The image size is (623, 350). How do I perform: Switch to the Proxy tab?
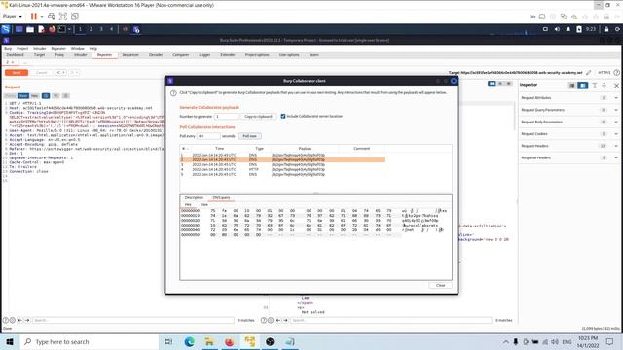pyautogui.click(x=59, y=55)
